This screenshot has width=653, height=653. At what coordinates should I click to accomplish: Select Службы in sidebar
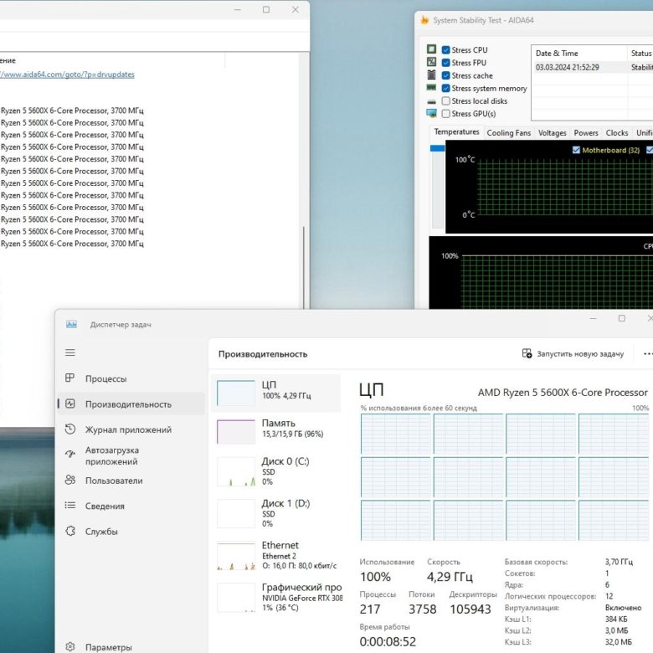click(x=131, y=531)
